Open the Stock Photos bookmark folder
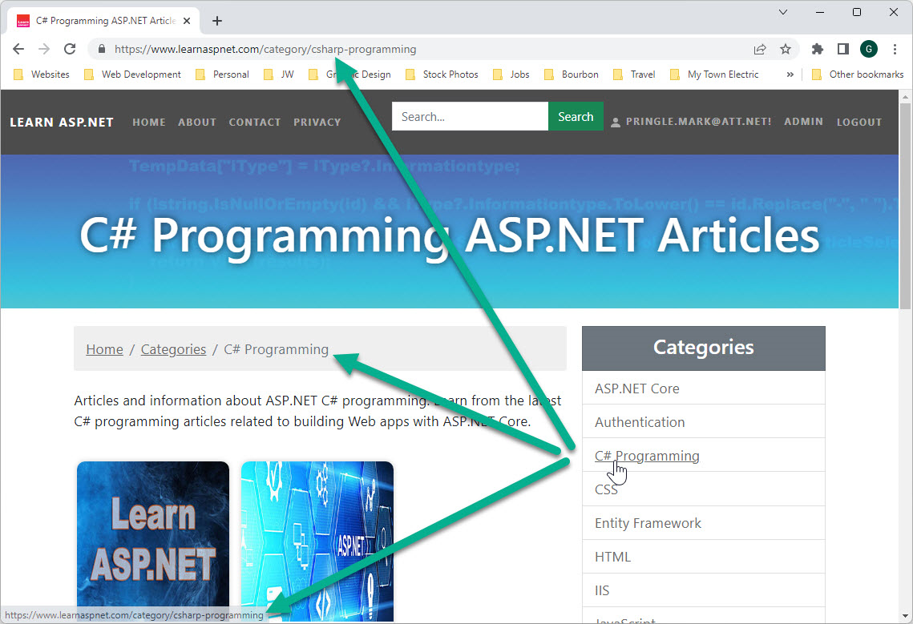This screenshot has width=913, height=624. [x=442, y=74]
